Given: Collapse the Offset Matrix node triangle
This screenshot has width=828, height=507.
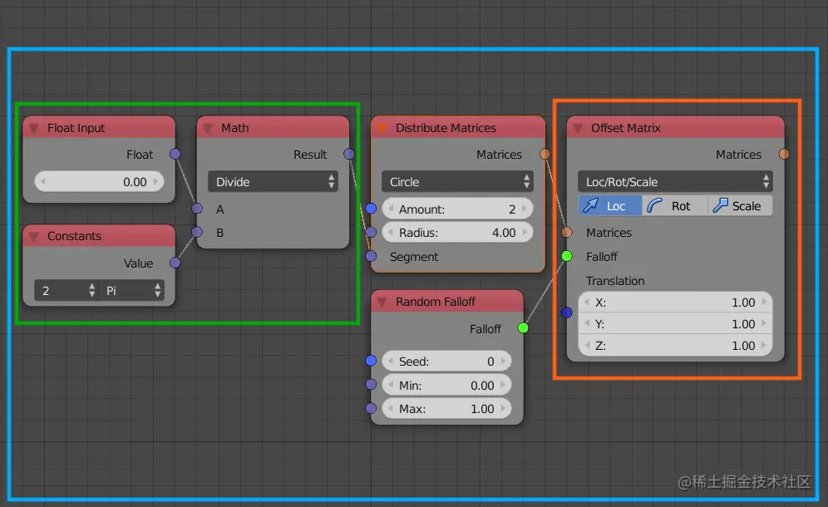Looking at the screenshot, I should point(578,128).
